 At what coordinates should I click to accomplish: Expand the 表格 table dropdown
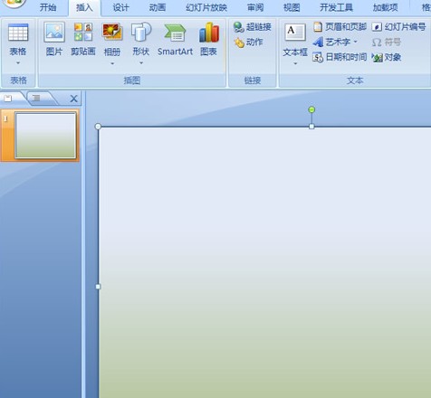18,63
